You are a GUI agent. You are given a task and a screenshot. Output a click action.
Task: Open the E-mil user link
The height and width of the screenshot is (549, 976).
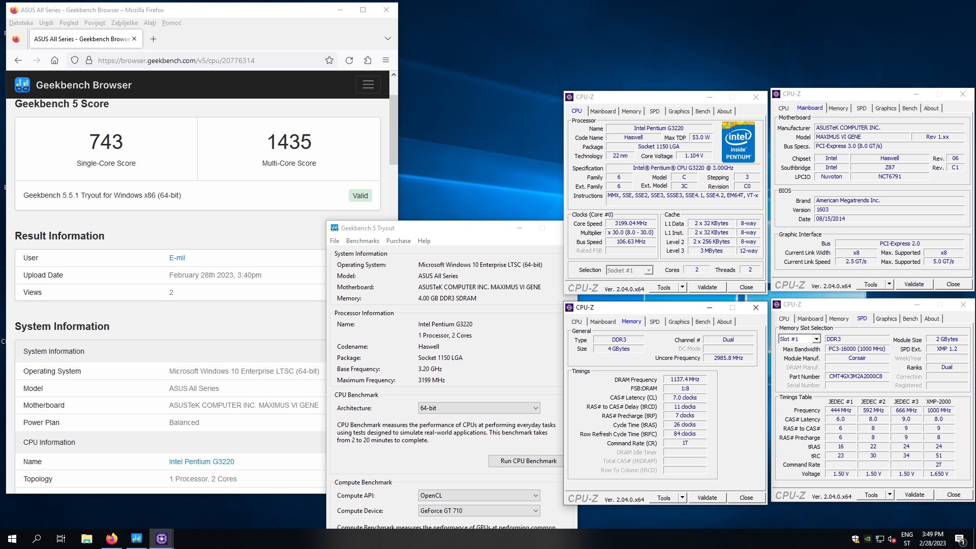[177, 258]
